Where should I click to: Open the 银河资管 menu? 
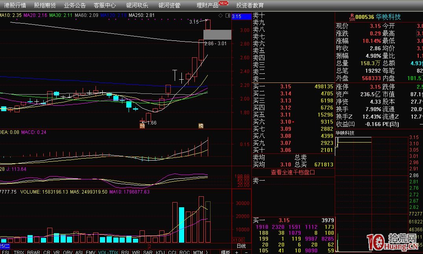pyautogui.click(x=169, y=5)
